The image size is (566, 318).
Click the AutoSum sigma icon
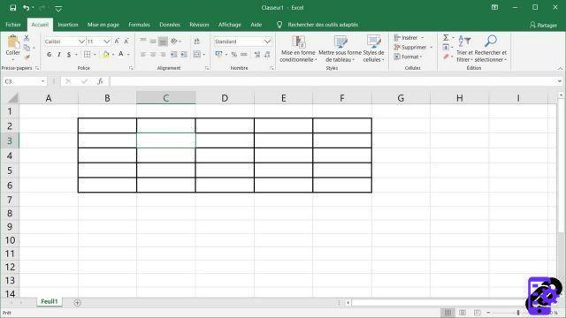pos(446,37)
